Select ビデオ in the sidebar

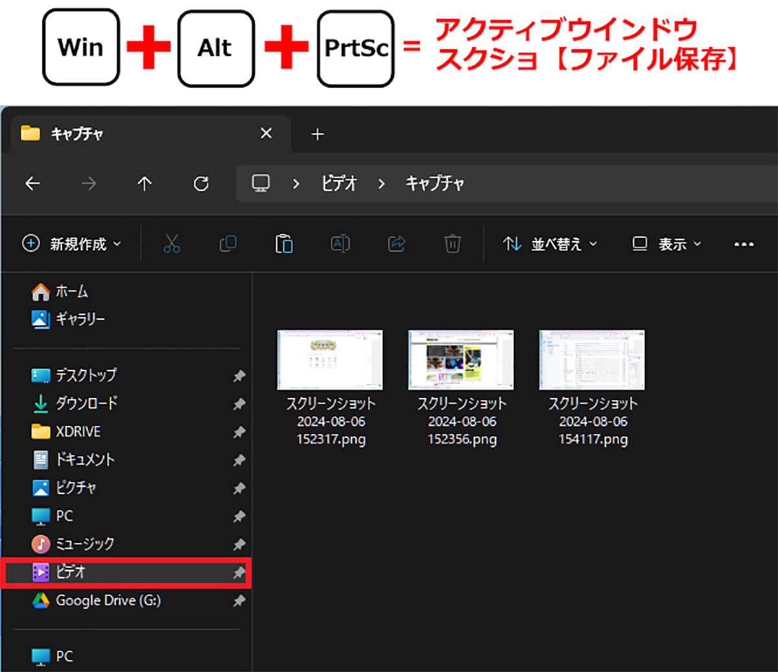[126, 572]
